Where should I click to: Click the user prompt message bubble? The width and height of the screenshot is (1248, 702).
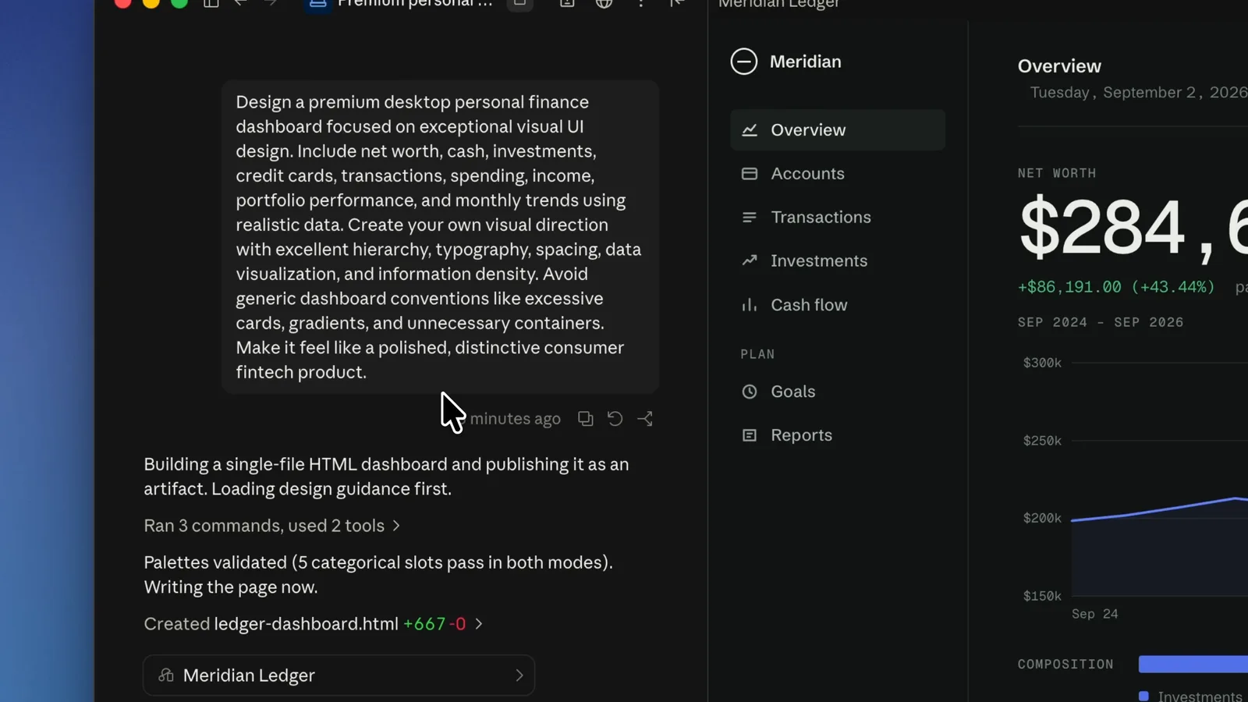(x=440, y=237)
